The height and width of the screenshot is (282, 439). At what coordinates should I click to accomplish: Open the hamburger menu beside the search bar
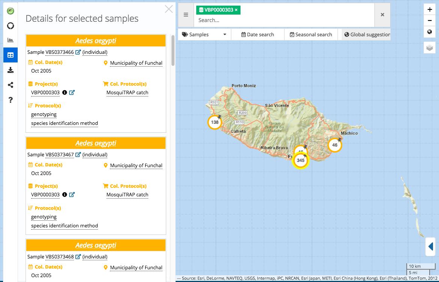[x=186, y=15]
